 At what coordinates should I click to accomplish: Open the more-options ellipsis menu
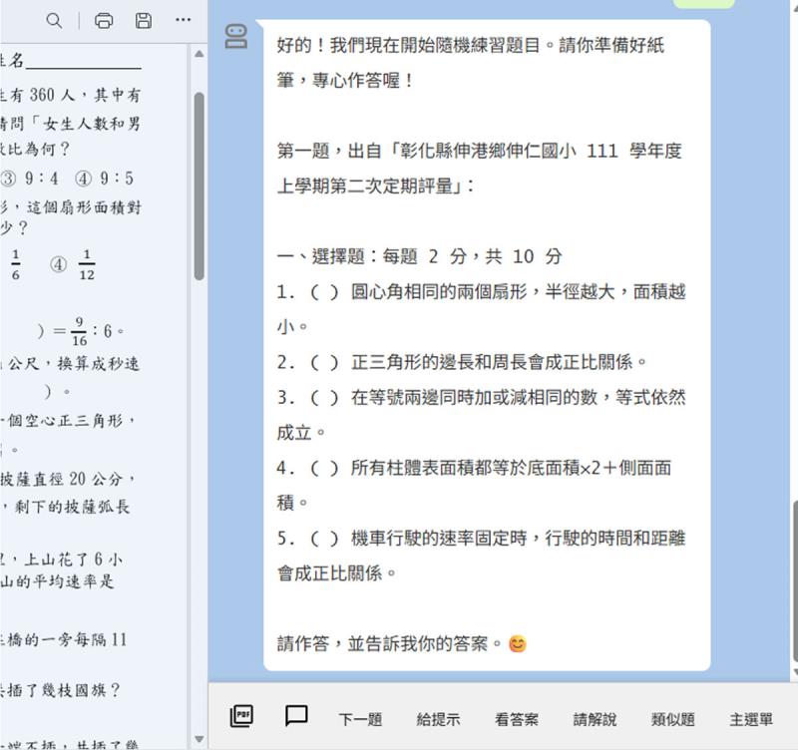pos(183,19)
